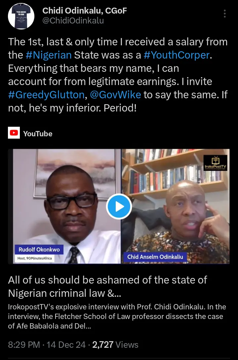This screenshot has height=360, width=238.
Task: Open the @ChidiOdinkalu handle
Action: click(x=73, y=21)
